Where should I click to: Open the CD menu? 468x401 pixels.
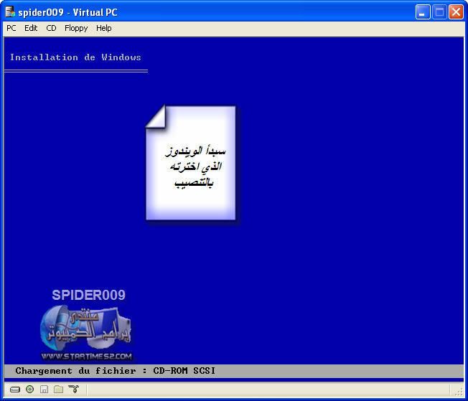pos(51,28)
